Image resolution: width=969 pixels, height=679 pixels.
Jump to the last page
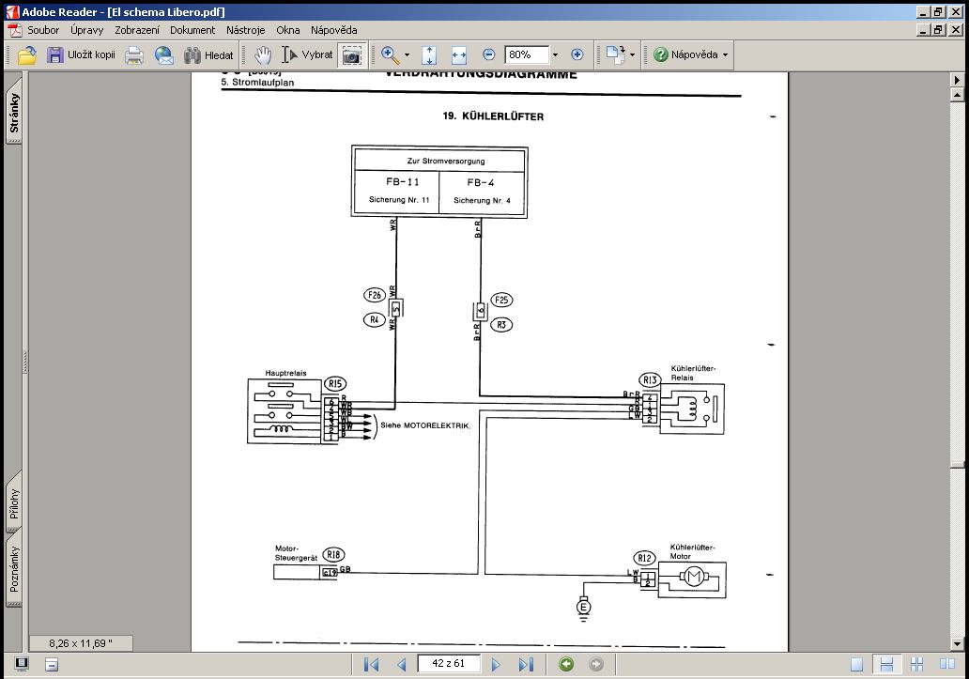(526, 664)
